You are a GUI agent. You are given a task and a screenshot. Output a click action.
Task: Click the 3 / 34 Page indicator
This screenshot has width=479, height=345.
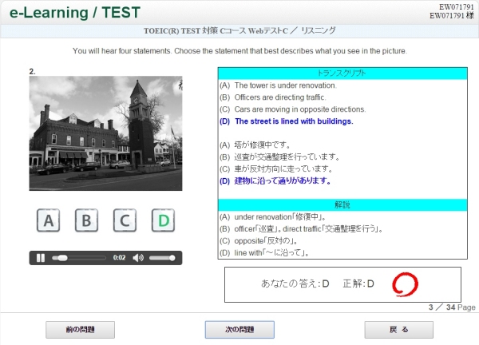coord(452,307)
